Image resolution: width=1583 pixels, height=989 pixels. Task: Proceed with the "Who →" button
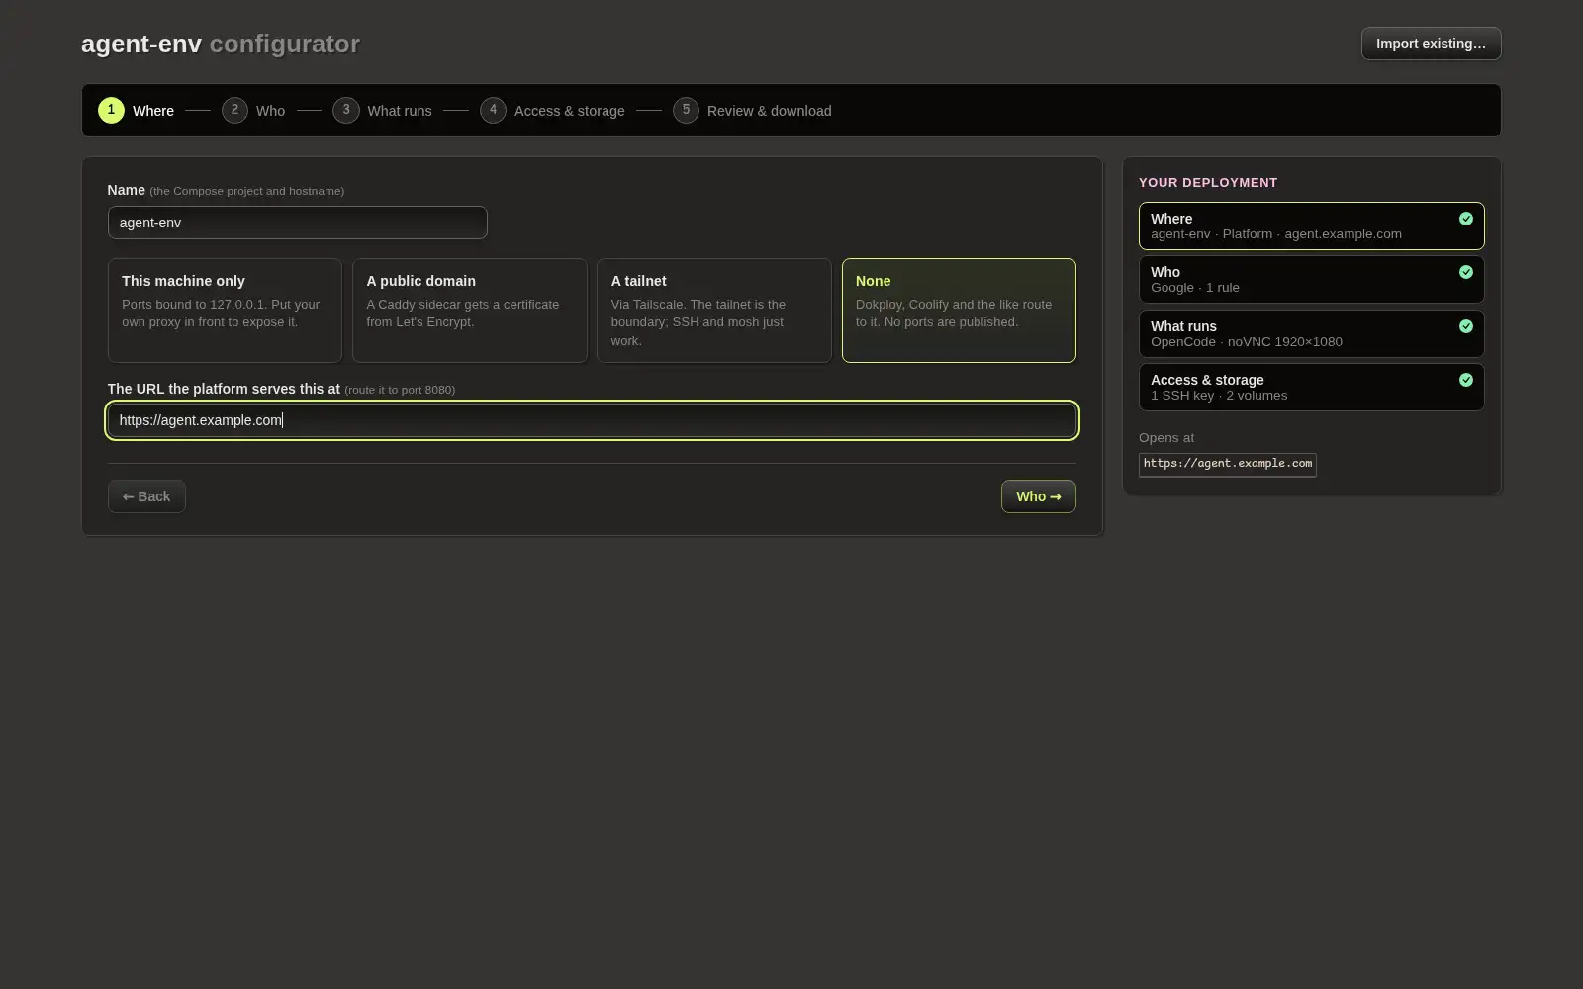[1038, 496]
